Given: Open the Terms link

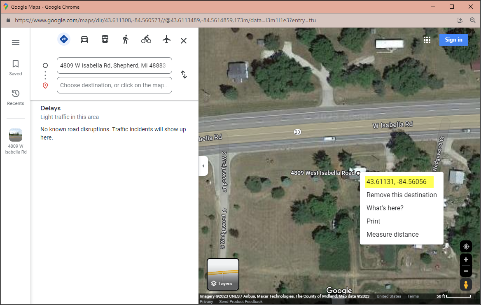Looking at the screenshot, I should (413, 296).
